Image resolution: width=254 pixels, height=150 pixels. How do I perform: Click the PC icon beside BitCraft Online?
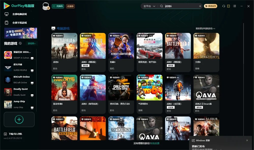pyautogui.click(x=32, y=83)
